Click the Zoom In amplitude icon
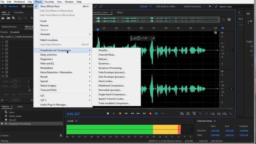This screenshot has width=256, height=144. click(x=182, y=114)
